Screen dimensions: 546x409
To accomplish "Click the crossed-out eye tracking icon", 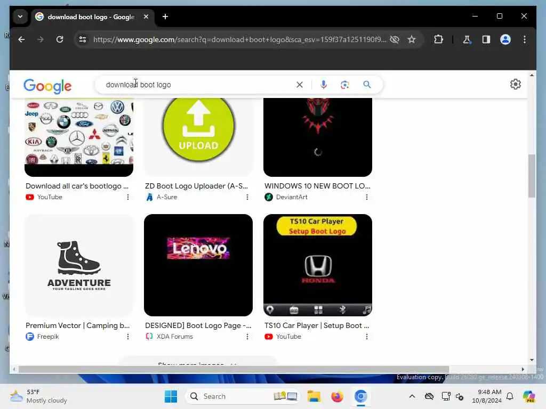I will click(394, 39).
